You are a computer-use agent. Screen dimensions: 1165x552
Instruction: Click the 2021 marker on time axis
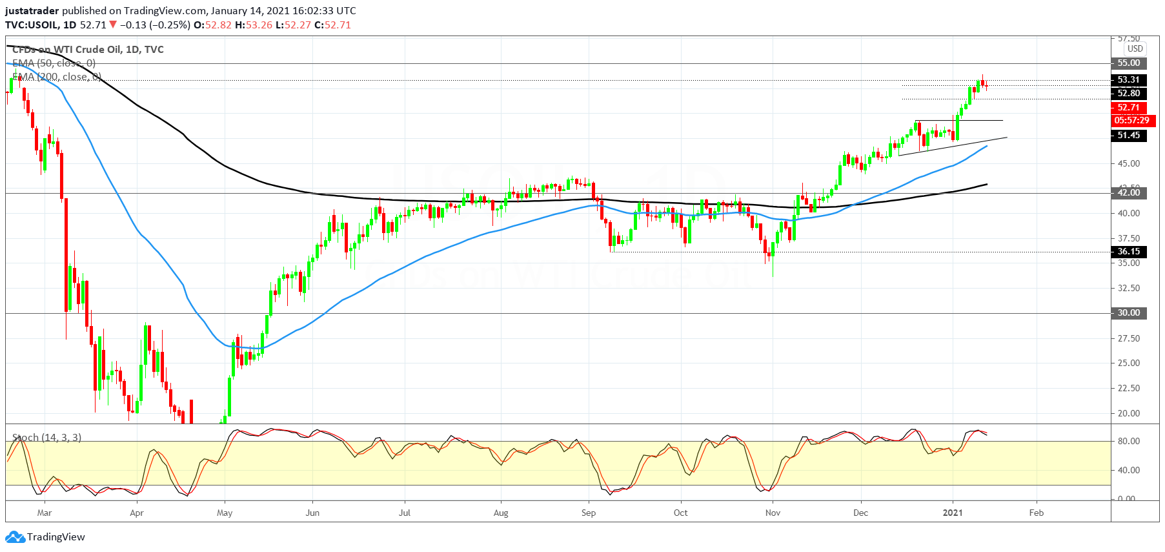pyautogui.click(x=953, y=513)
